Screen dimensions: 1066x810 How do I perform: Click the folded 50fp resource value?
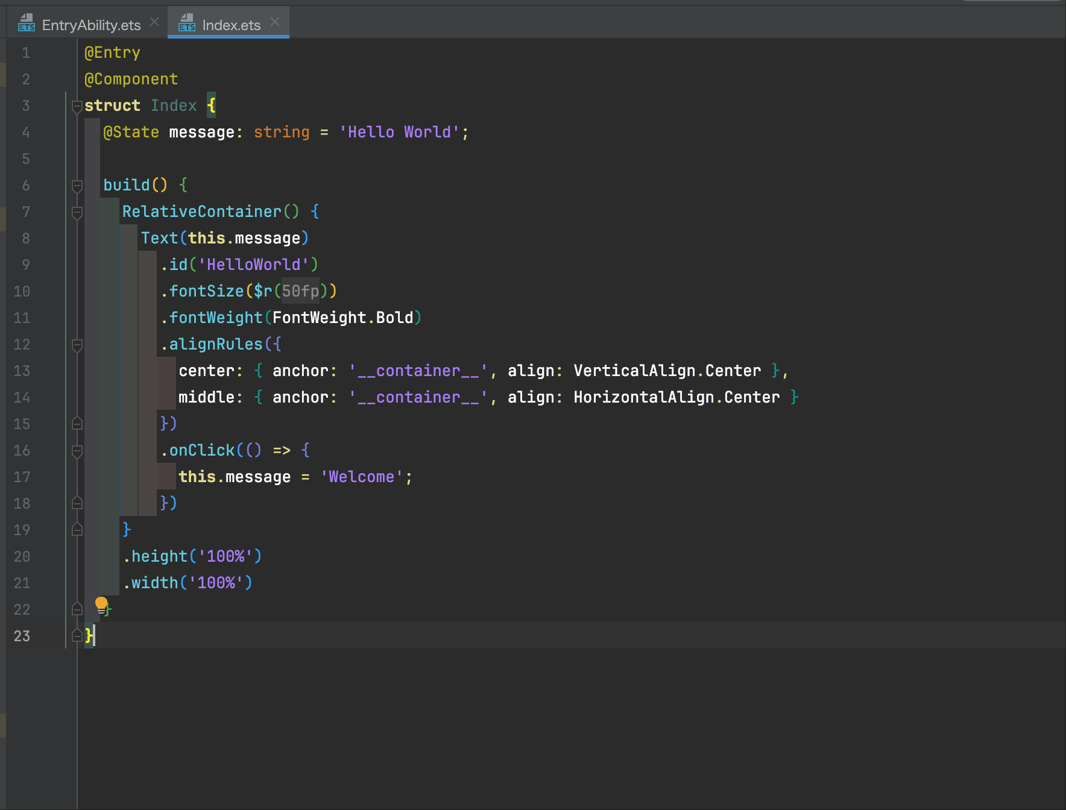pos(300,291)
